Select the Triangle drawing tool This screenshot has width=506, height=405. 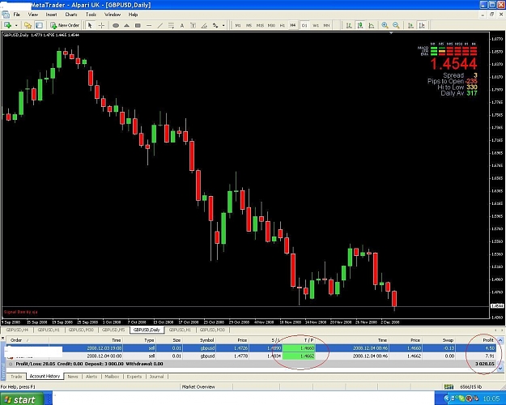(x=126, y=25)
